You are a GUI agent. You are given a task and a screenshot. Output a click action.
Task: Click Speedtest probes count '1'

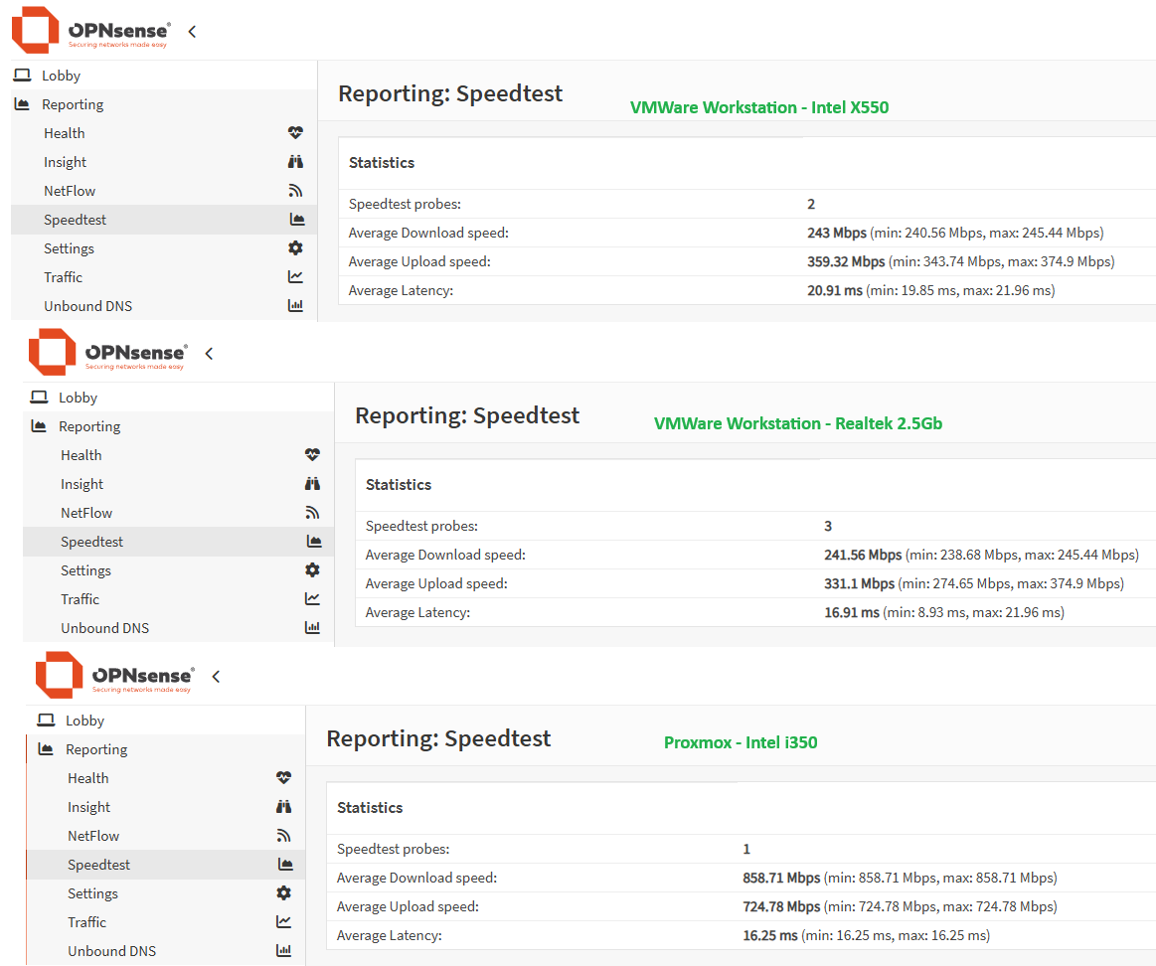746,849
